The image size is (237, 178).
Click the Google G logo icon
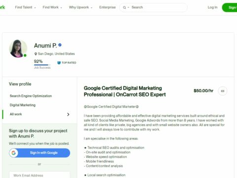14,153
